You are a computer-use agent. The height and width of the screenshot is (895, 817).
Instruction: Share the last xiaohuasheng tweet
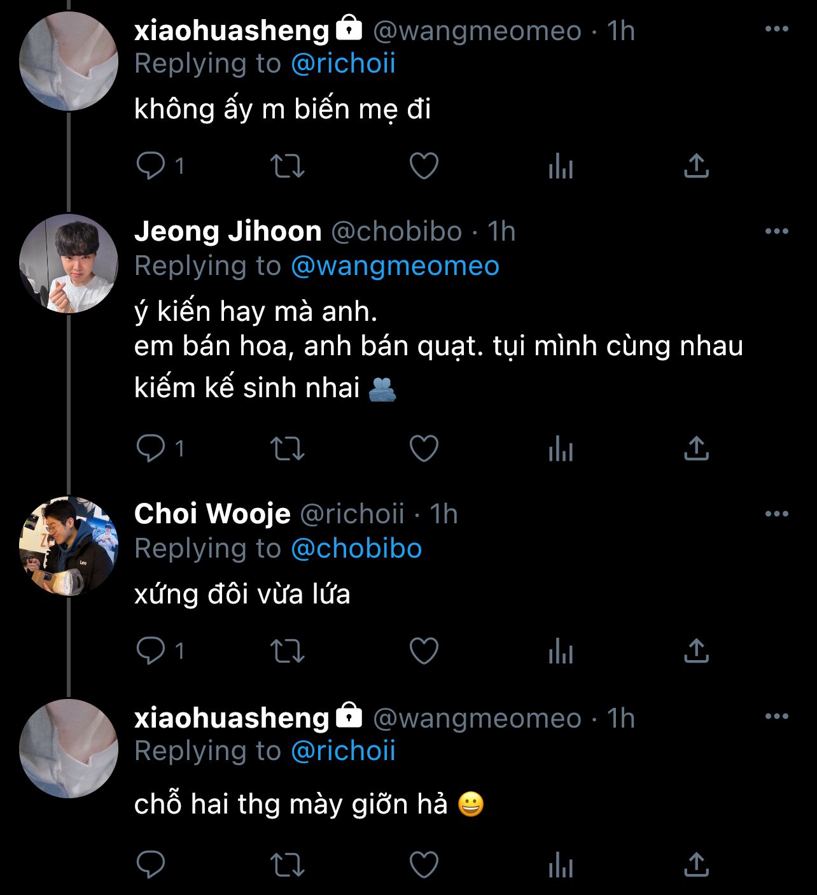point(696,865)
